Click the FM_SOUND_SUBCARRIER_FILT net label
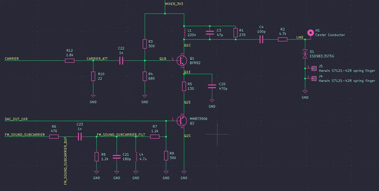 [x=121, y=135]
